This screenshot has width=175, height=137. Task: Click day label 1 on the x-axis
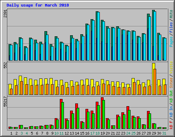[11, 133]
